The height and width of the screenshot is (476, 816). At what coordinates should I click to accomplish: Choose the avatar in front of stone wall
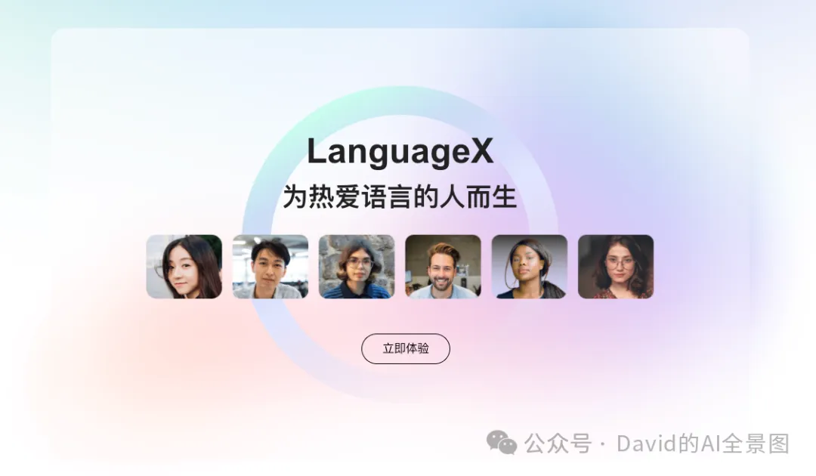point(357,267)
